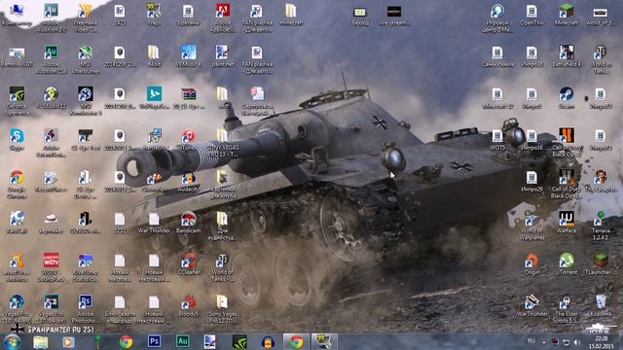Open the Компьютер desktop icon
Image resolution: width=623 pixels, height=350 pixels.
tap(17, 16)
